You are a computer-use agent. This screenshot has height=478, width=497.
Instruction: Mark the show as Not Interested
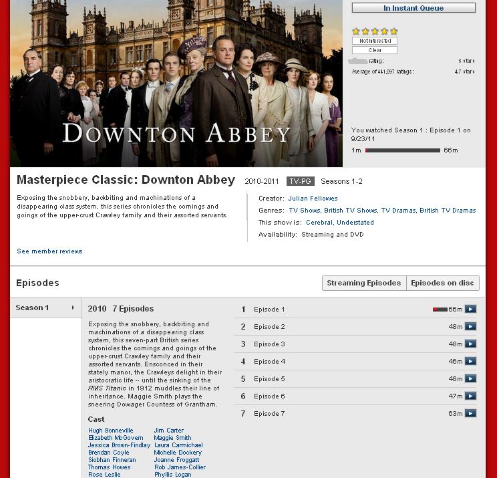pos(375,41)
